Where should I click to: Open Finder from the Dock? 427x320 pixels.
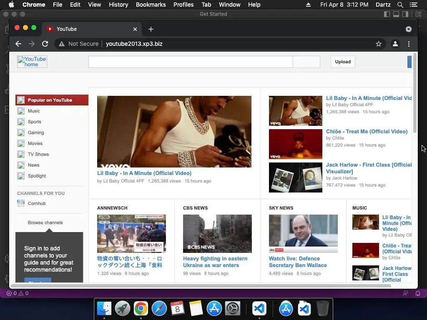(104, 309)
